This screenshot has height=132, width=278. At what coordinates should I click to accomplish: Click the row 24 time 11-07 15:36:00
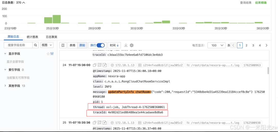point(80,65)
